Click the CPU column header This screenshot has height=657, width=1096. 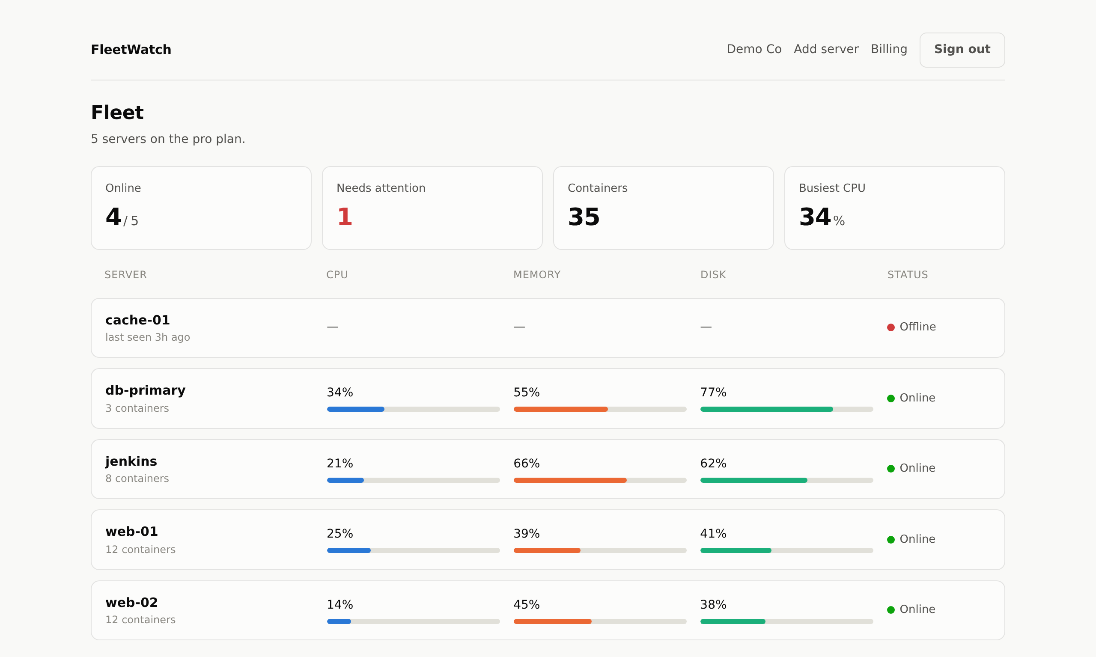(337, 275)
